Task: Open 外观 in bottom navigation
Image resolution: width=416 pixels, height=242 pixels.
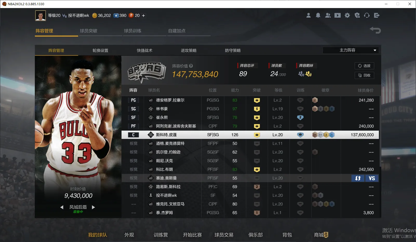Action: pyautogui.click(x=129, y=235)
